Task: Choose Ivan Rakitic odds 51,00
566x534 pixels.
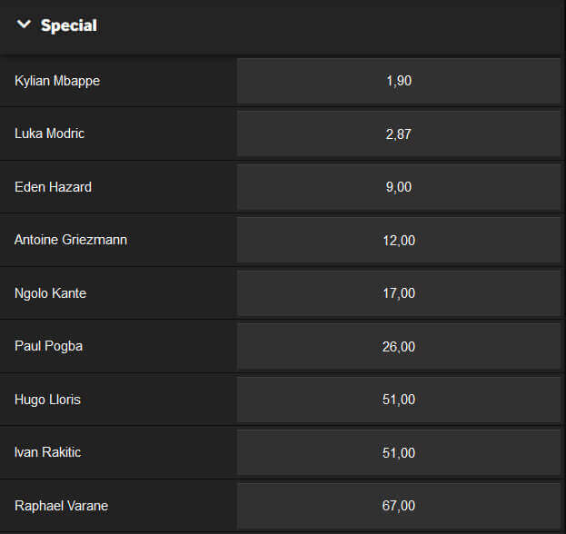Action: point(399,453)
